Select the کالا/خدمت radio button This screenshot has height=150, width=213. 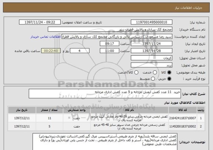click(x=136, y=73)
